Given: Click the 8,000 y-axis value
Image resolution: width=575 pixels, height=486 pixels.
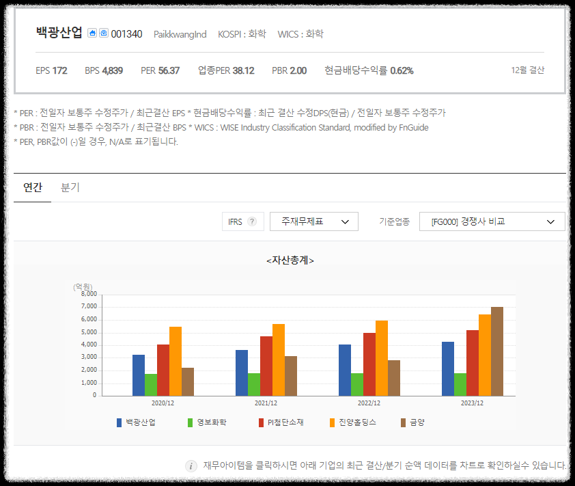Looking at the screenshot, I should tap(89, 294).
